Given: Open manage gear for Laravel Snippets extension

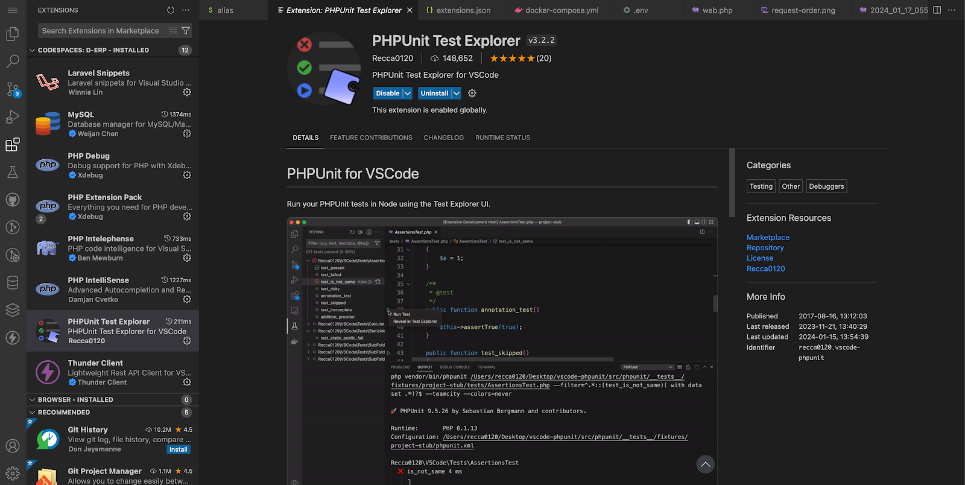Looking at the screenshot, I should click(x=187, y=92).
